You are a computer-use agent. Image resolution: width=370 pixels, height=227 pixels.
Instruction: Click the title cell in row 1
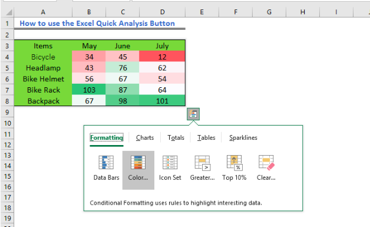point(97,24)
